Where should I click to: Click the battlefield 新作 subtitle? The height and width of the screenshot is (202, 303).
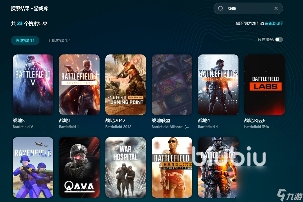tap(257, 127)
